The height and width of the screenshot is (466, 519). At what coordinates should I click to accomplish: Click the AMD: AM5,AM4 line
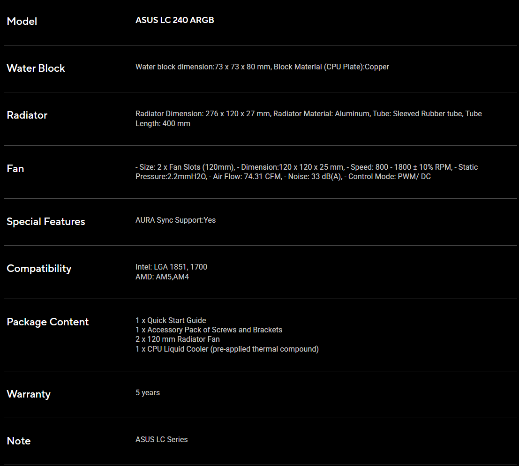tap(162, 277)
